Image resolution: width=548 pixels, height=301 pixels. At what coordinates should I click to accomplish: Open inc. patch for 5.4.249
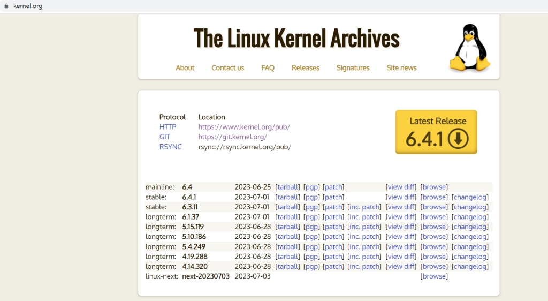tap(364, 247)
